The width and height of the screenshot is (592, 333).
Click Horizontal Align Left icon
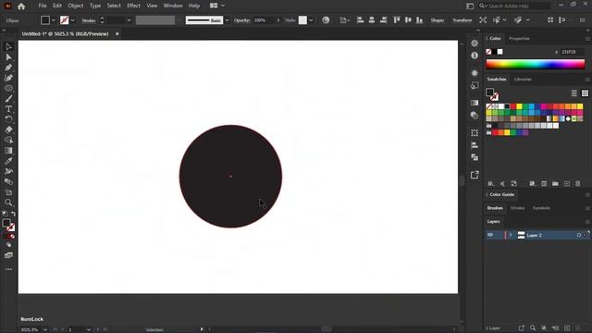360,20
